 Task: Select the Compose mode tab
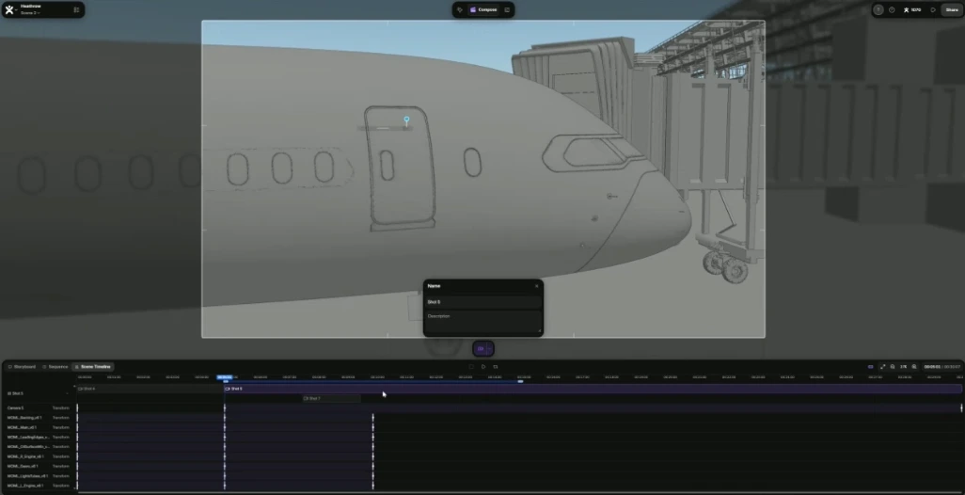coord(483,9)
